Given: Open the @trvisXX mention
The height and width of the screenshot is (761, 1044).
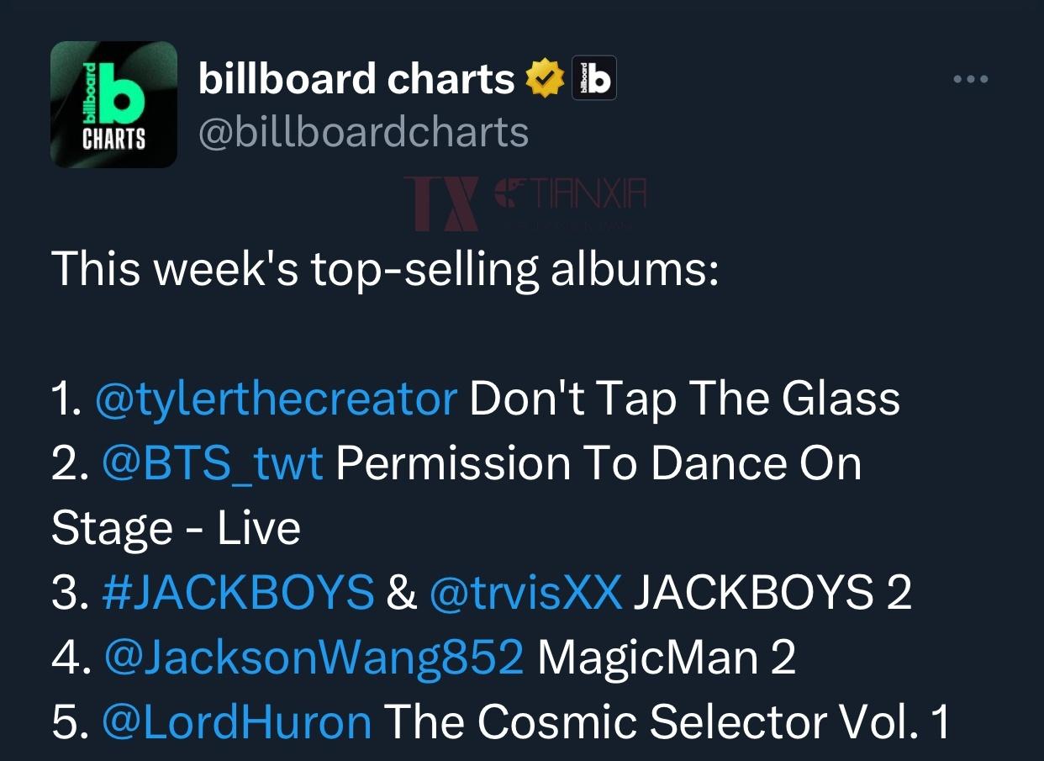Looking at the screenshot, I should pos(525,593).
